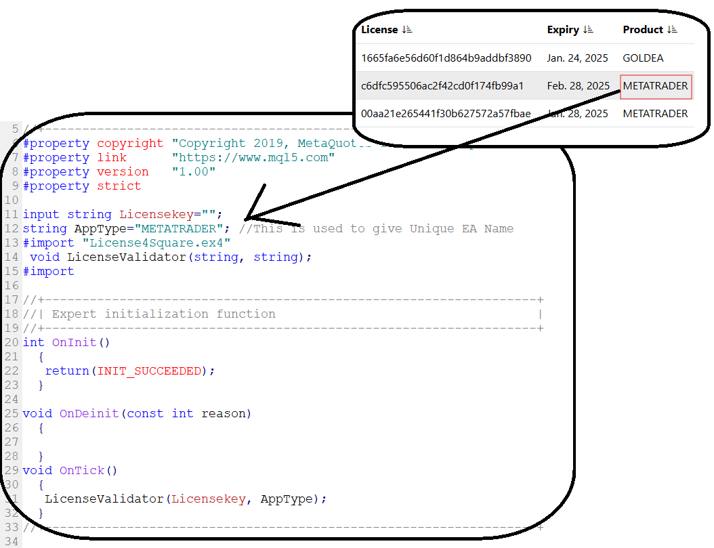The height and width of the screenshot is (548, 714).
Task: Click "License4Square.ex4" import string
Action: pos(156,243)
